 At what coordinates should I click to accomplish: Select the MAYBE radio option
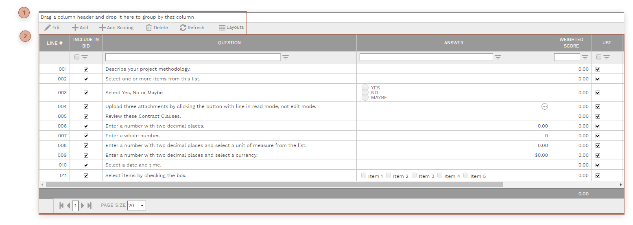365,97
